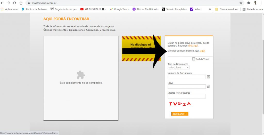The image size is (264, 135).
Task: Open the Divi — The Ultimat... bookmark
Action: pyautogui.click(x=146, y=9)
